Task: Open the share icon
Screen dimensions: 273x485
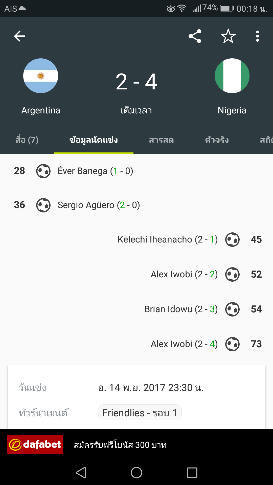Action: click(195, 36)
